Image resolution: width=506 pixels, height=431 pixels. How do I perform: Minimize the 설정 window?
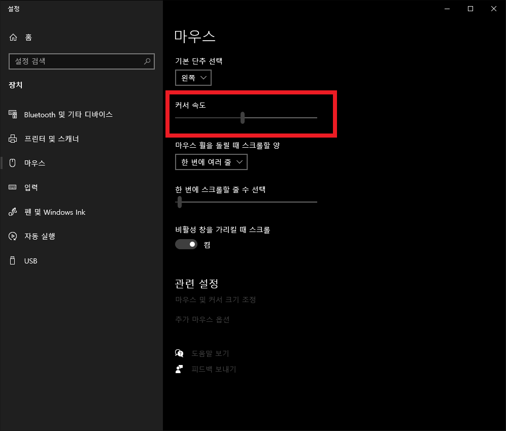[447, 9]
